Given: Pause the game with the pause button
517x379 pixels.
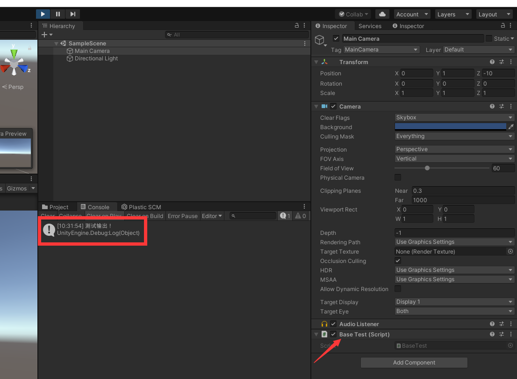Looking at the screenshot, I should (58, 14).
